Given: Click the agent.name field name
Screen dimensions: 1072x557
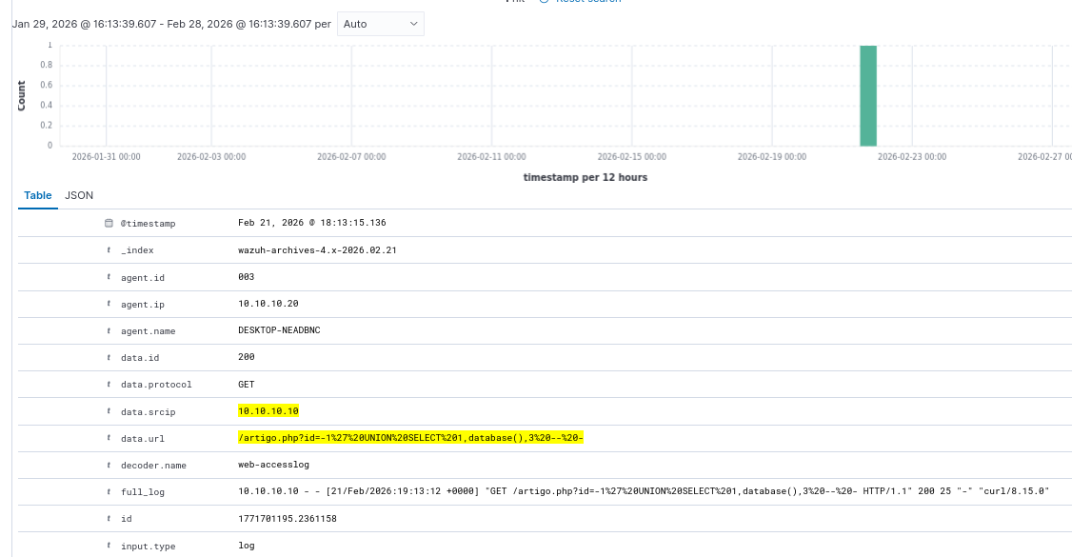Looking at the screenshot, I should [149, 330].
